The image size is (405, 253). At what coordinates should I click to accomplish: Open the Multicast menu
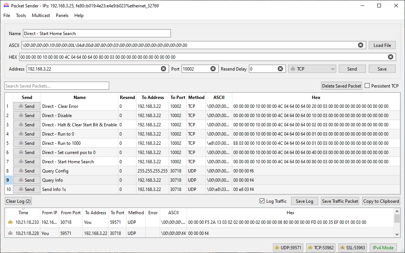[x=41, y=16]
